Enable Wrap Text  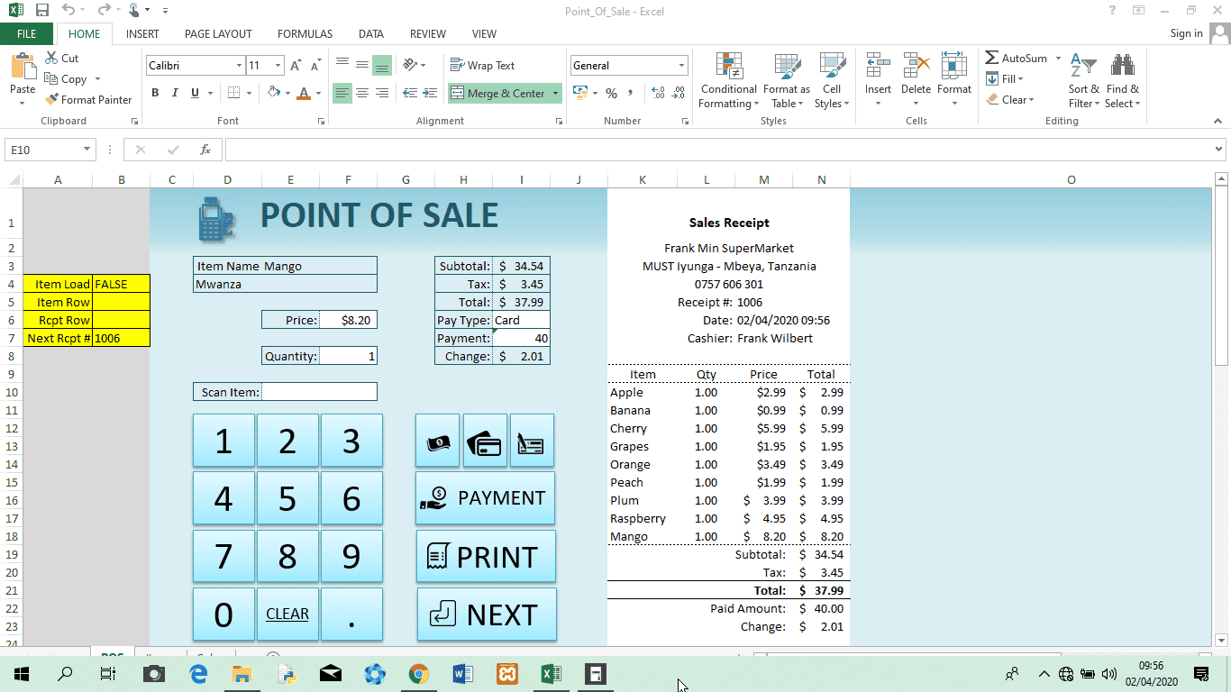(482, 66)
